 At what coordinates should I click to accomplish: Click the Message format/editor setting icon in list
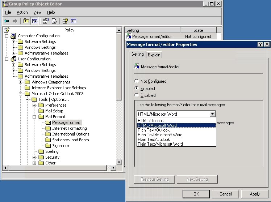tap(129, 36)
